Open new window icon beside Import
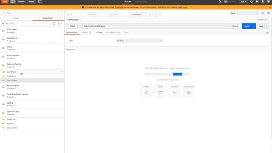 pos(40,2)
